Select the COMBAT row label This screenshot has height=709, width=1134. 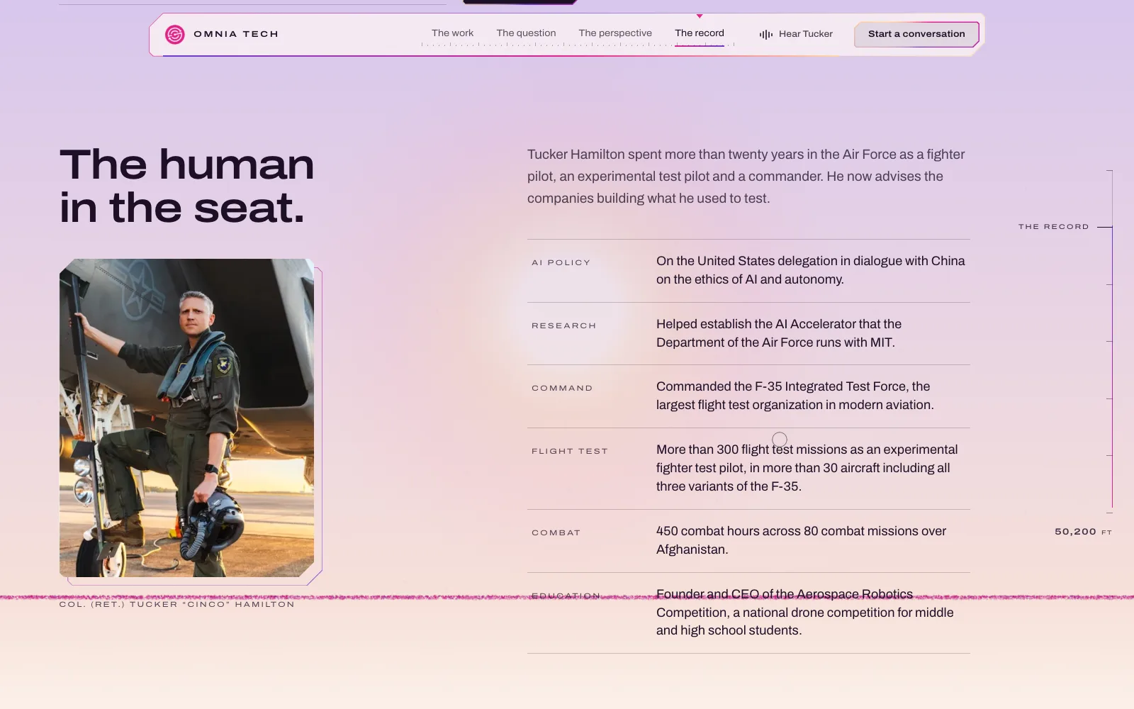(x=556, y=532)
